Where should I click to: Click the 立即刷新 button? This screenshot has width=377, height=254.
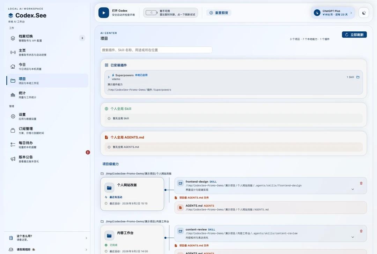354,34
